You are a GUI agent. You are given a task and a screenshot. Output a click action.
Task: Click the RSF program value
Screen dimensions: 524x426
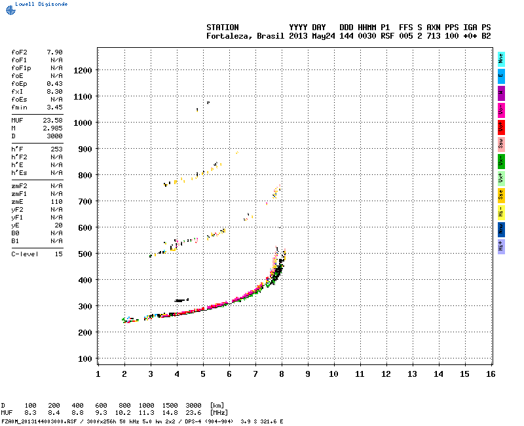click(387, 36)
